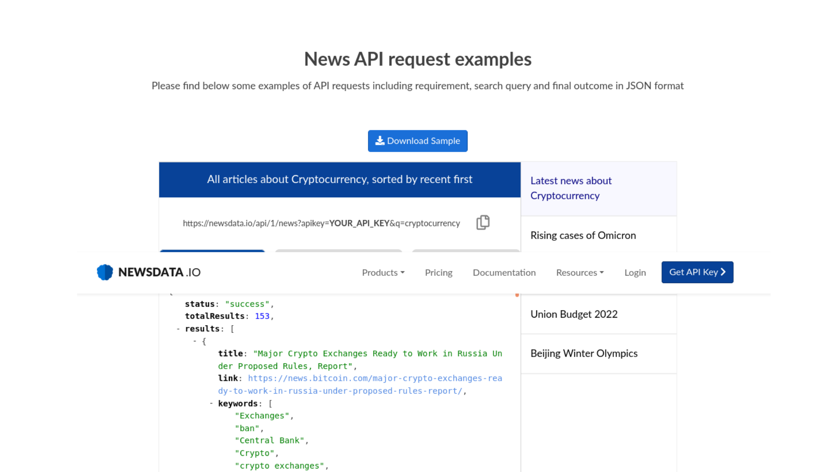Viewport: 839px width, 472px height.
Task: Click the copy icon next to the API URL
Action: 483,222
